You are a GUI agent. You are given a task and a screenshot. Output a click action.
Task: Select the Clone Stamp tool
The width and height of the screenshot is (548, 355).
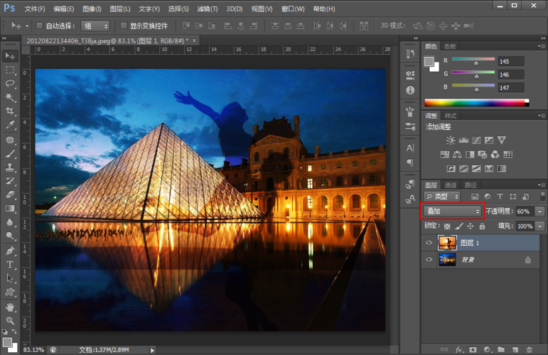coord(10,167)
